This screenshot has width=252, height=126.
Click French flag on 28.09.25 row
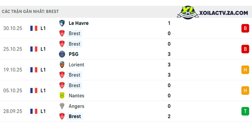pyautogui.click(x=34, y=111)
